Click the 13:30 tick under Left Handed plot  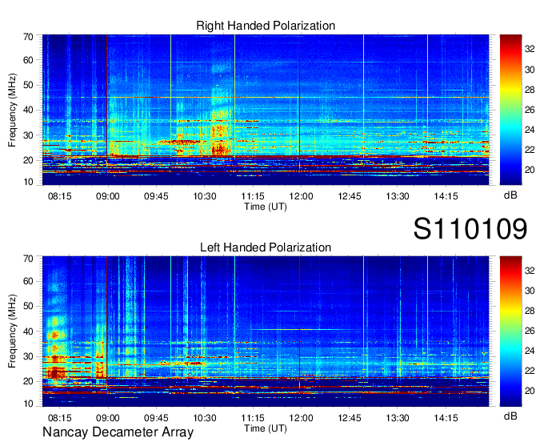point(398,418)
